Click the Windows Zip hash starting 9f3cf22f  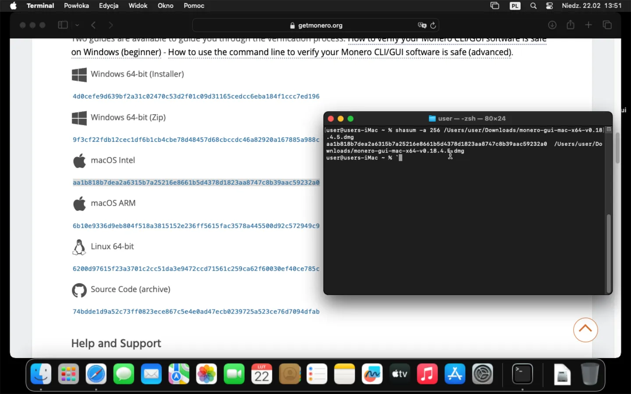(196, 140)
